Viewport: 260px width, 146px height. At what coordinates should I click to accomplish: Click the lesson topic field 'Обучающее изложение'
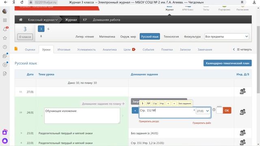point(82,116)
